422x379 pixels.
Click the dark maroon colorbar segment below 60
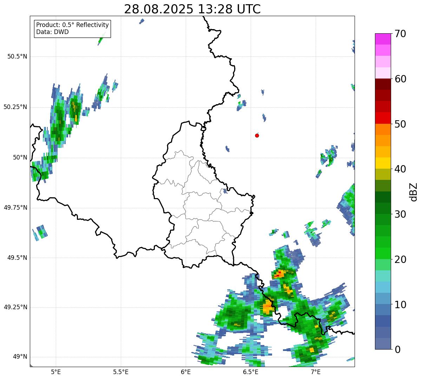pyautogui.click(x=383, y=84)
